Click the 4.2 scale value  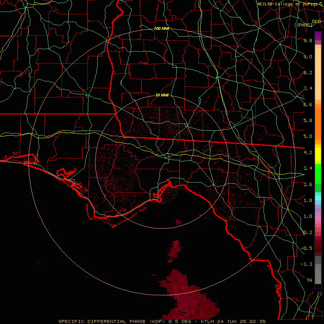click(x=308, y=153)
